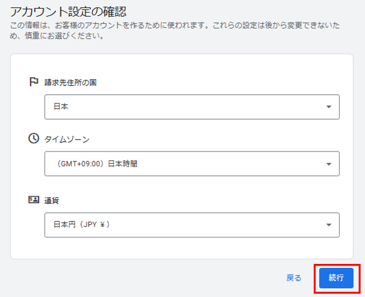Select the 日本時間 text in timezone field
Image resolution: width=365 pixels, height=297 pixels.
(x=122, y=164)
